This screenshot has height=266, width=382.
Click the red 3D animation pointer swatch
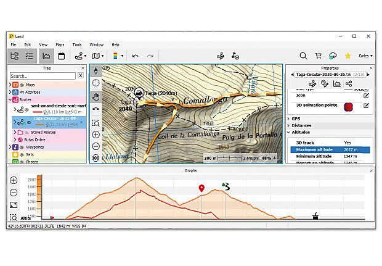pos(348,107)
